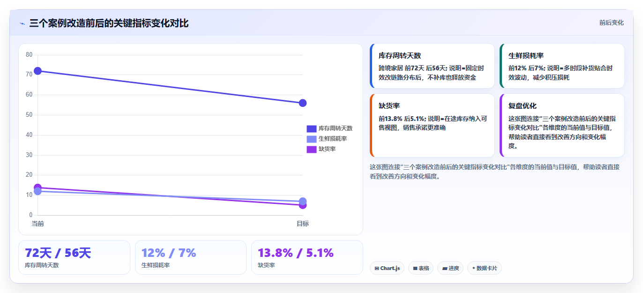Viewport: 643px width, 293px height.
Task: Click the 进度 tag
Action: click(450, 268)
